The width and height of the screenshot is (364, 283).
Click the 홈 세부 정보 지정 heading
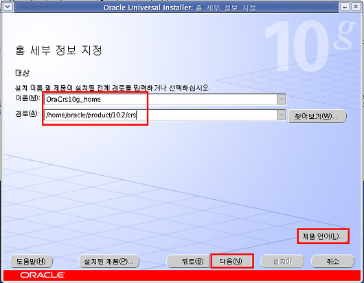[x=58, y=50]
